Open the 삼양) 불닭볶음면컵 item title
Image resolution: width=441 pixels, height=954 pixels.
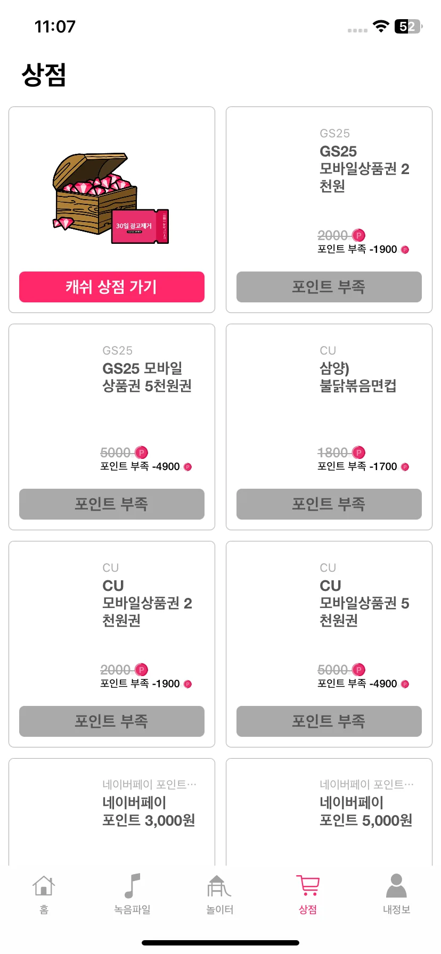358,377
